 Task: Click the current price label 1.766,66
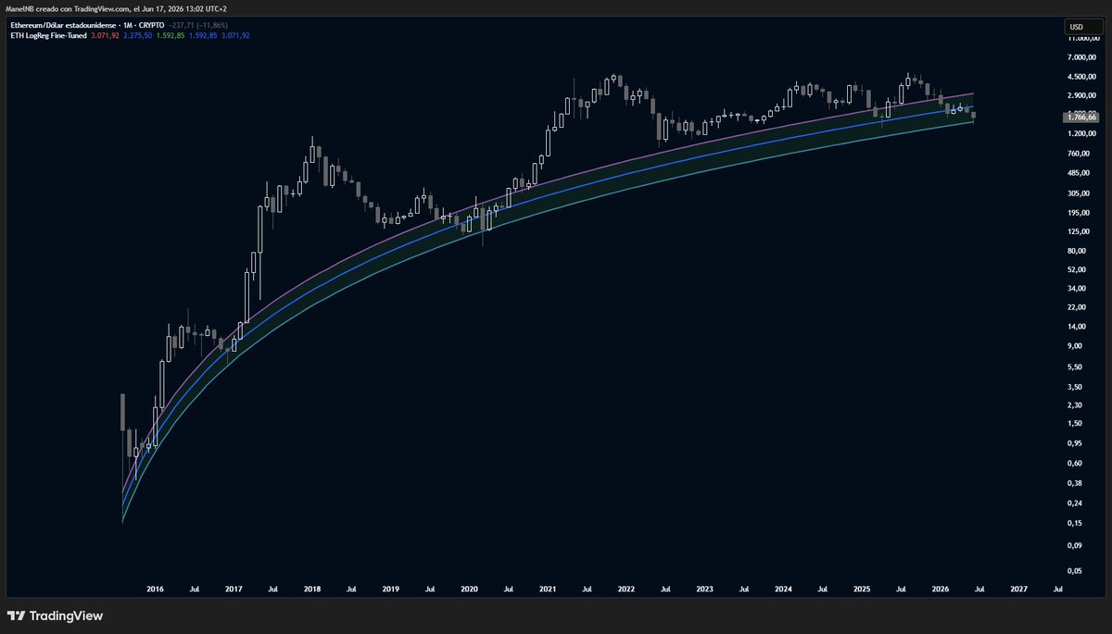pyautogui.click(x=1080, y=118)
